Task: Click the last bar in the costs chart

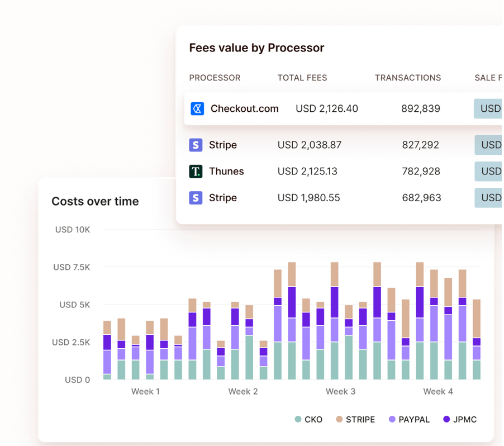Action: tap(477, 340)
